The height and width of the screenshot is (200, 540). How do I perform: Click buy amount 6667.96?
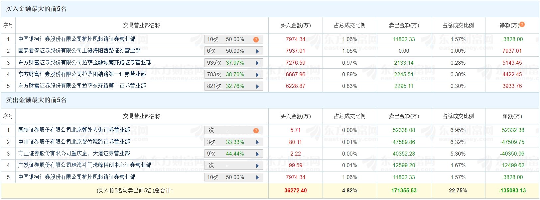click(295, 75)
